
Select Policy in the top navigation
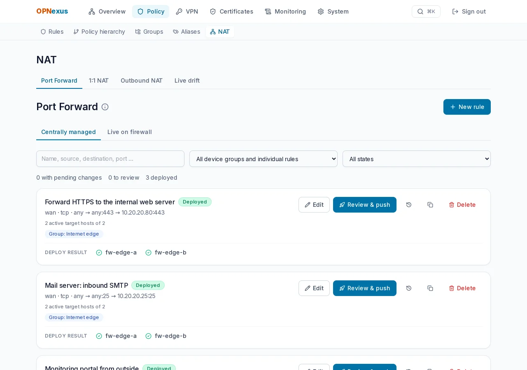point(151,12)
